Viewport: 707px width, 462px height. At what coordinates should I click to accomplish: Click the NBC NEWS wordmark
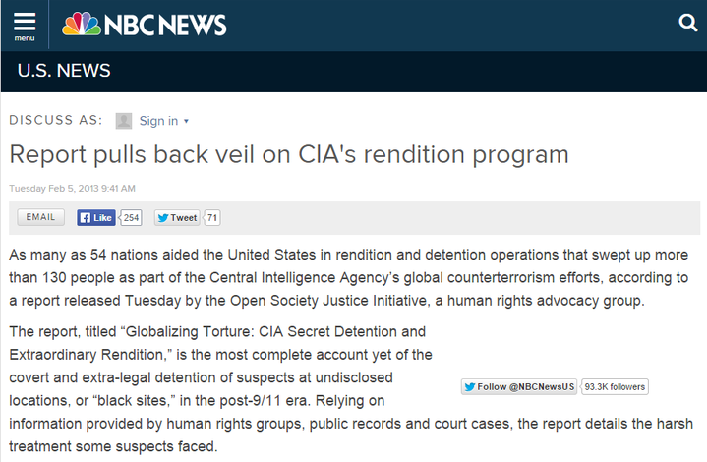click(165, 25)
